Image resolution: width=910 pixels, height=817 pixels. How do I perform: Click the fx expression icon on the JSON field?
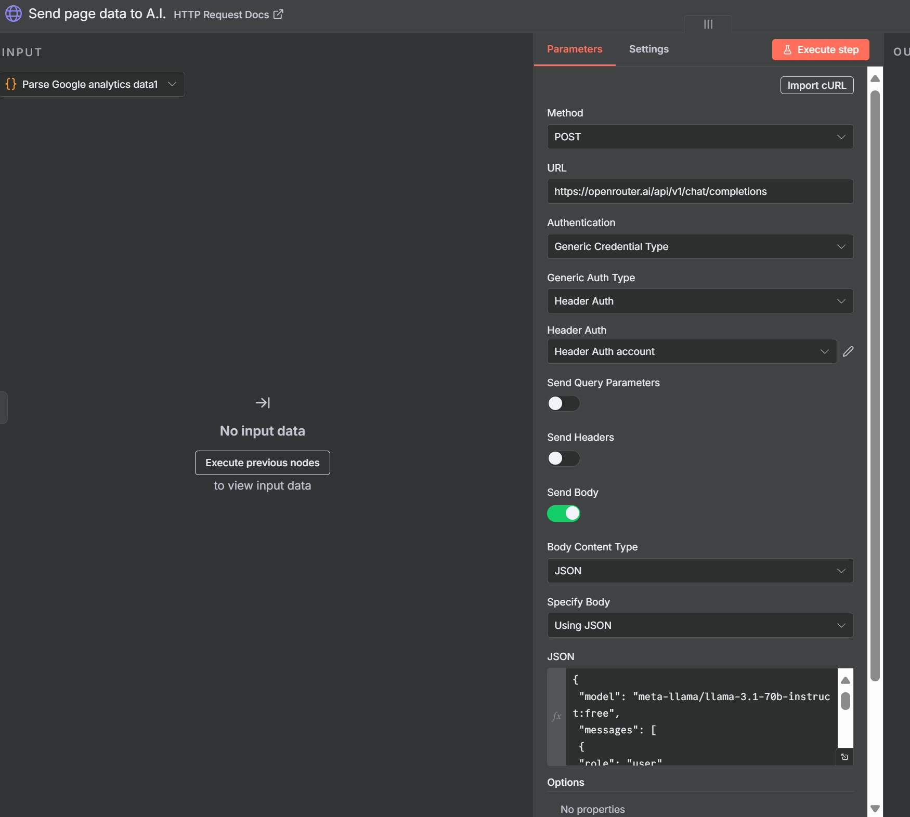point(556,717)
